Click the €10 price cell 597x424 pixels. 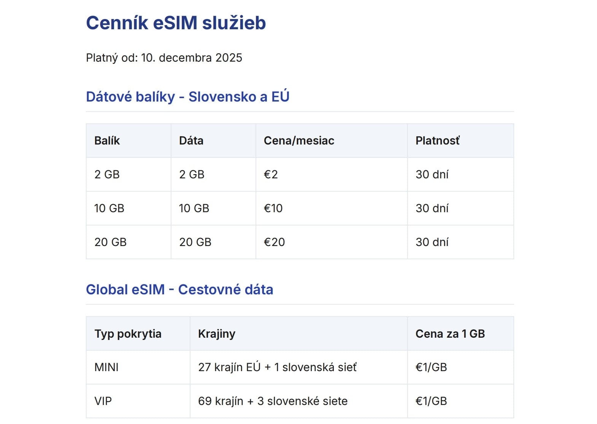[x=273, y=208]
